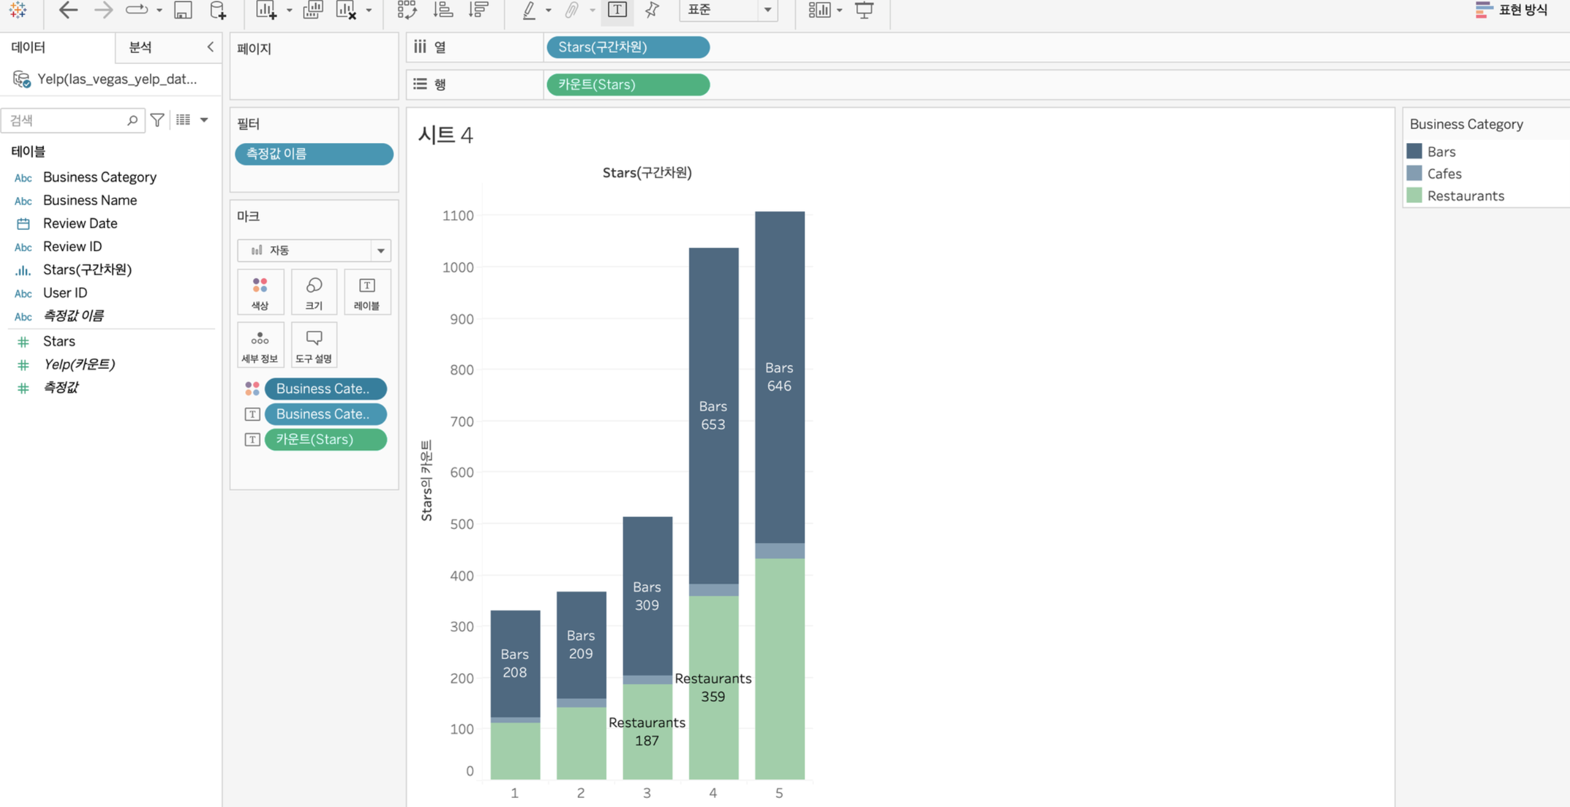The height and width of the screenshot is (807, 1570).
Task: Toggle the Show mark labels toolbar button
Action: tap(617, 10)
